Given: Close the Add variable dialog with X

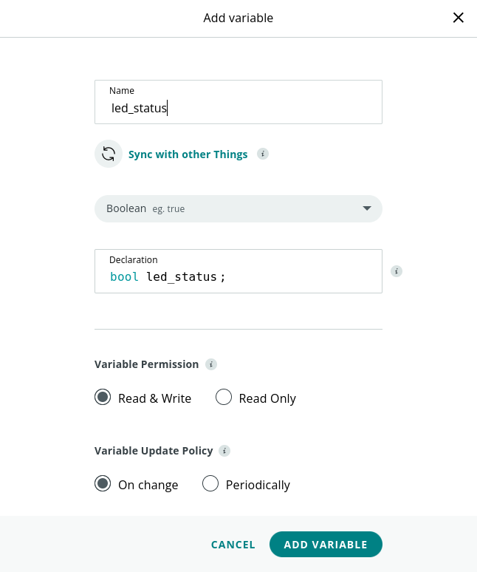Looking at the screenshot, I should pyautogui.click(x=458, y=18).
